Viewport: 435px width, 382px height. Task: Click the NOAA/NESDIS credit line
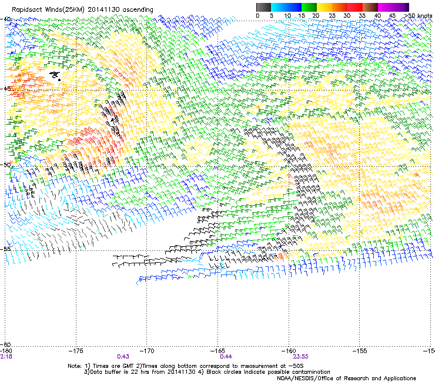tap(346, 378)
